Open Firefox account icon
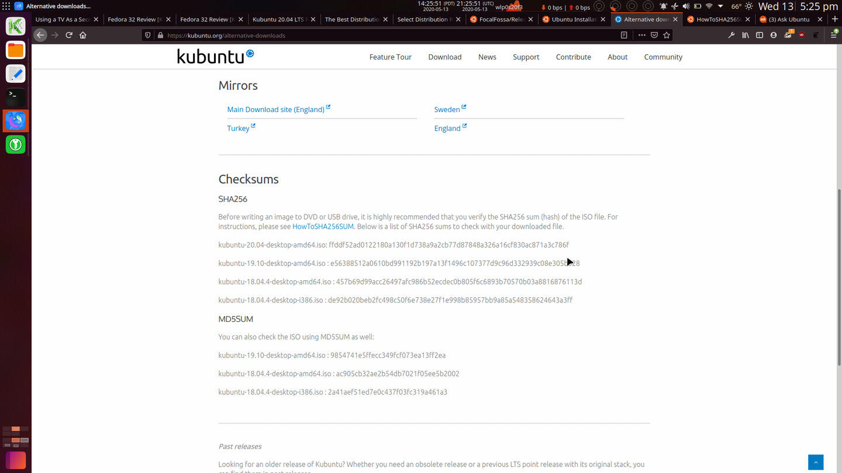The image size is (842, 473). (x=774, y=35)
